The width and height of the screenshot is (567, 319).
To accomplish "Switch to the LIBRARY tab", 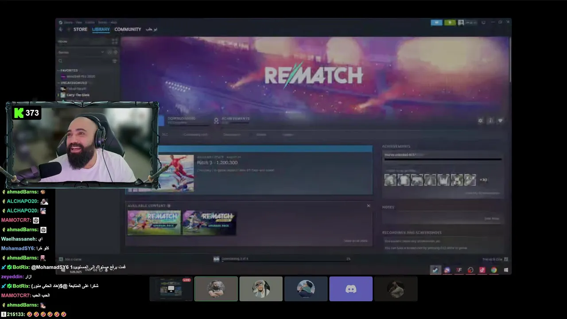I will click(x=101, y=29).
